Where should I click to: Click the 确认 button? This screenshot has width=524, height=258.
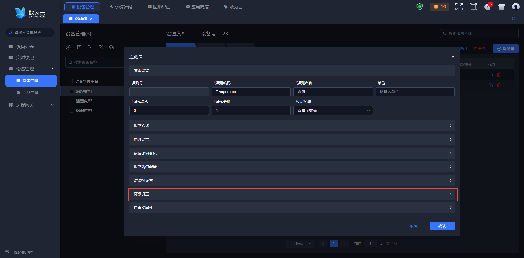click(x=442, y=226)
